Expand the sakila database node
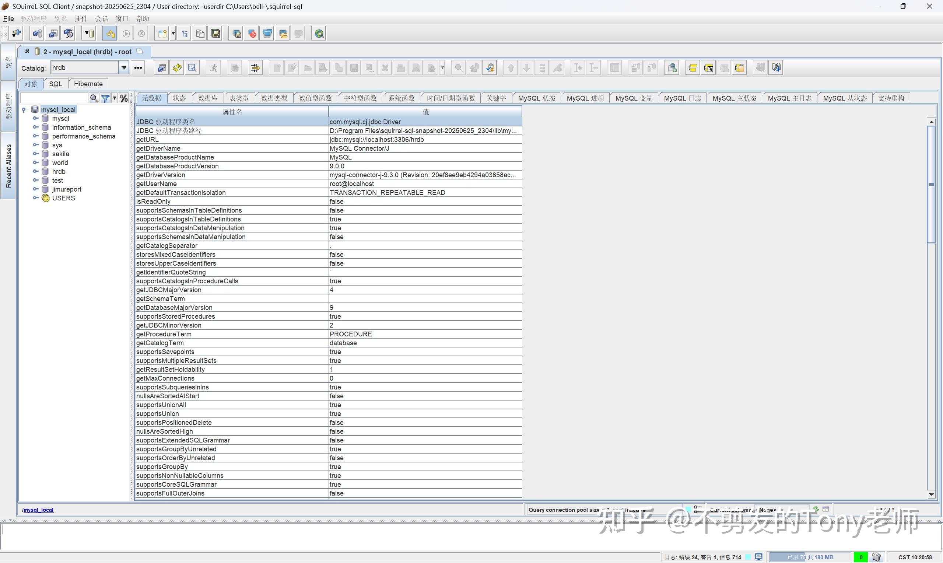Image resolution: width=943 pixels, height=563 pixels. point(36,154)
